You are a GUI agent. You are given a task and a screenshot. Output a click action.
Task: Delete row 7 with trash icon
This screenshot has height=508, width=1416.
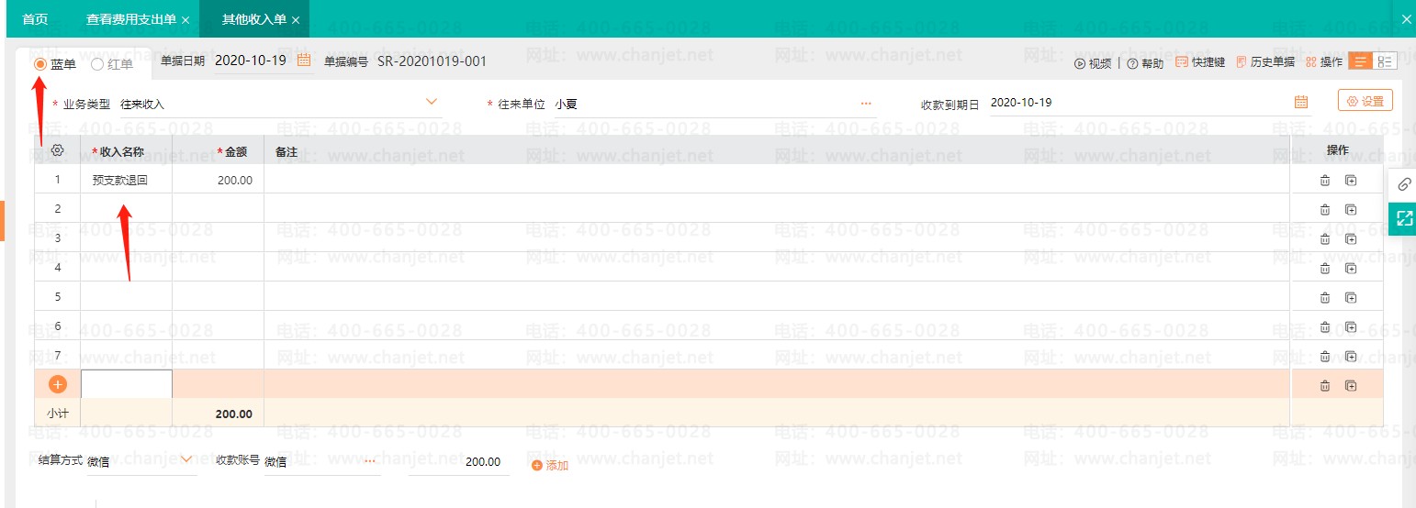1324,356
